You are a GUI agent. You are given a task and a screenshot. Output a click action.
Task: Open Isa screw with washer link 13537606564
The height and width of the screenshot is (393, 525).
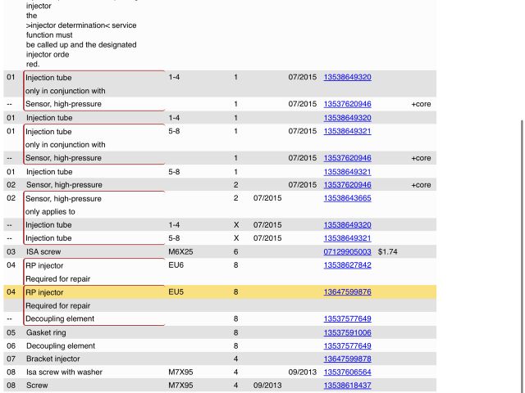pyautogui.click(x=347, y=372)
